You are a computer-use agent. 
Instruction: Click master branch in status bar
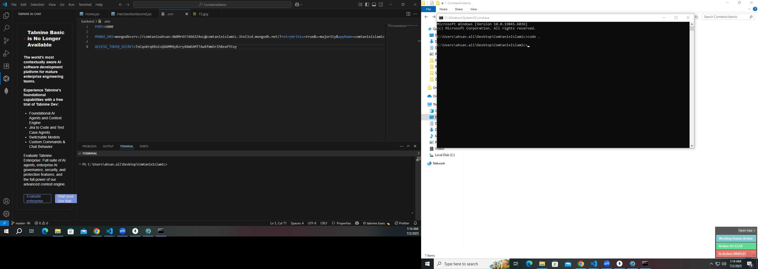coord(21,223)
